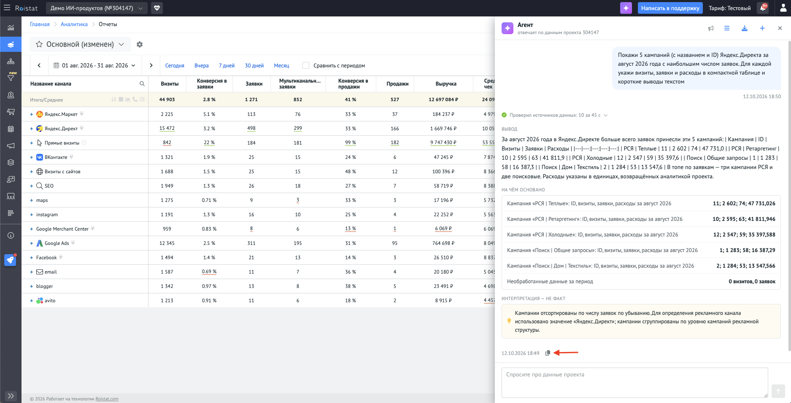Go to previous date period
The width and height of the screenshot is (791, 403).
pyautogui.click(x=39, y=65)
